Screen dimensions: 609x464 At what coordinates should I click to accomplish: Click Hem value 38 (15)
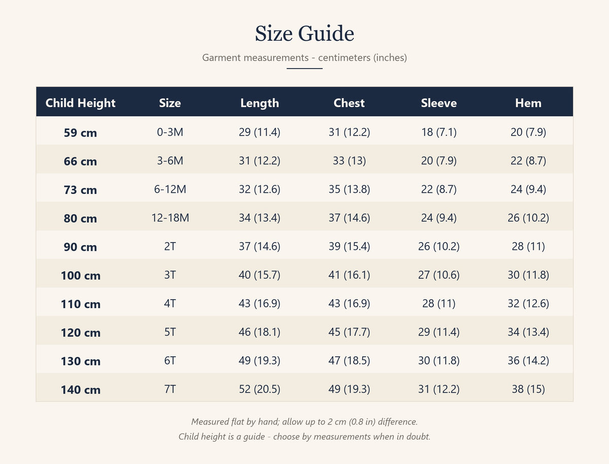point(528,389)
